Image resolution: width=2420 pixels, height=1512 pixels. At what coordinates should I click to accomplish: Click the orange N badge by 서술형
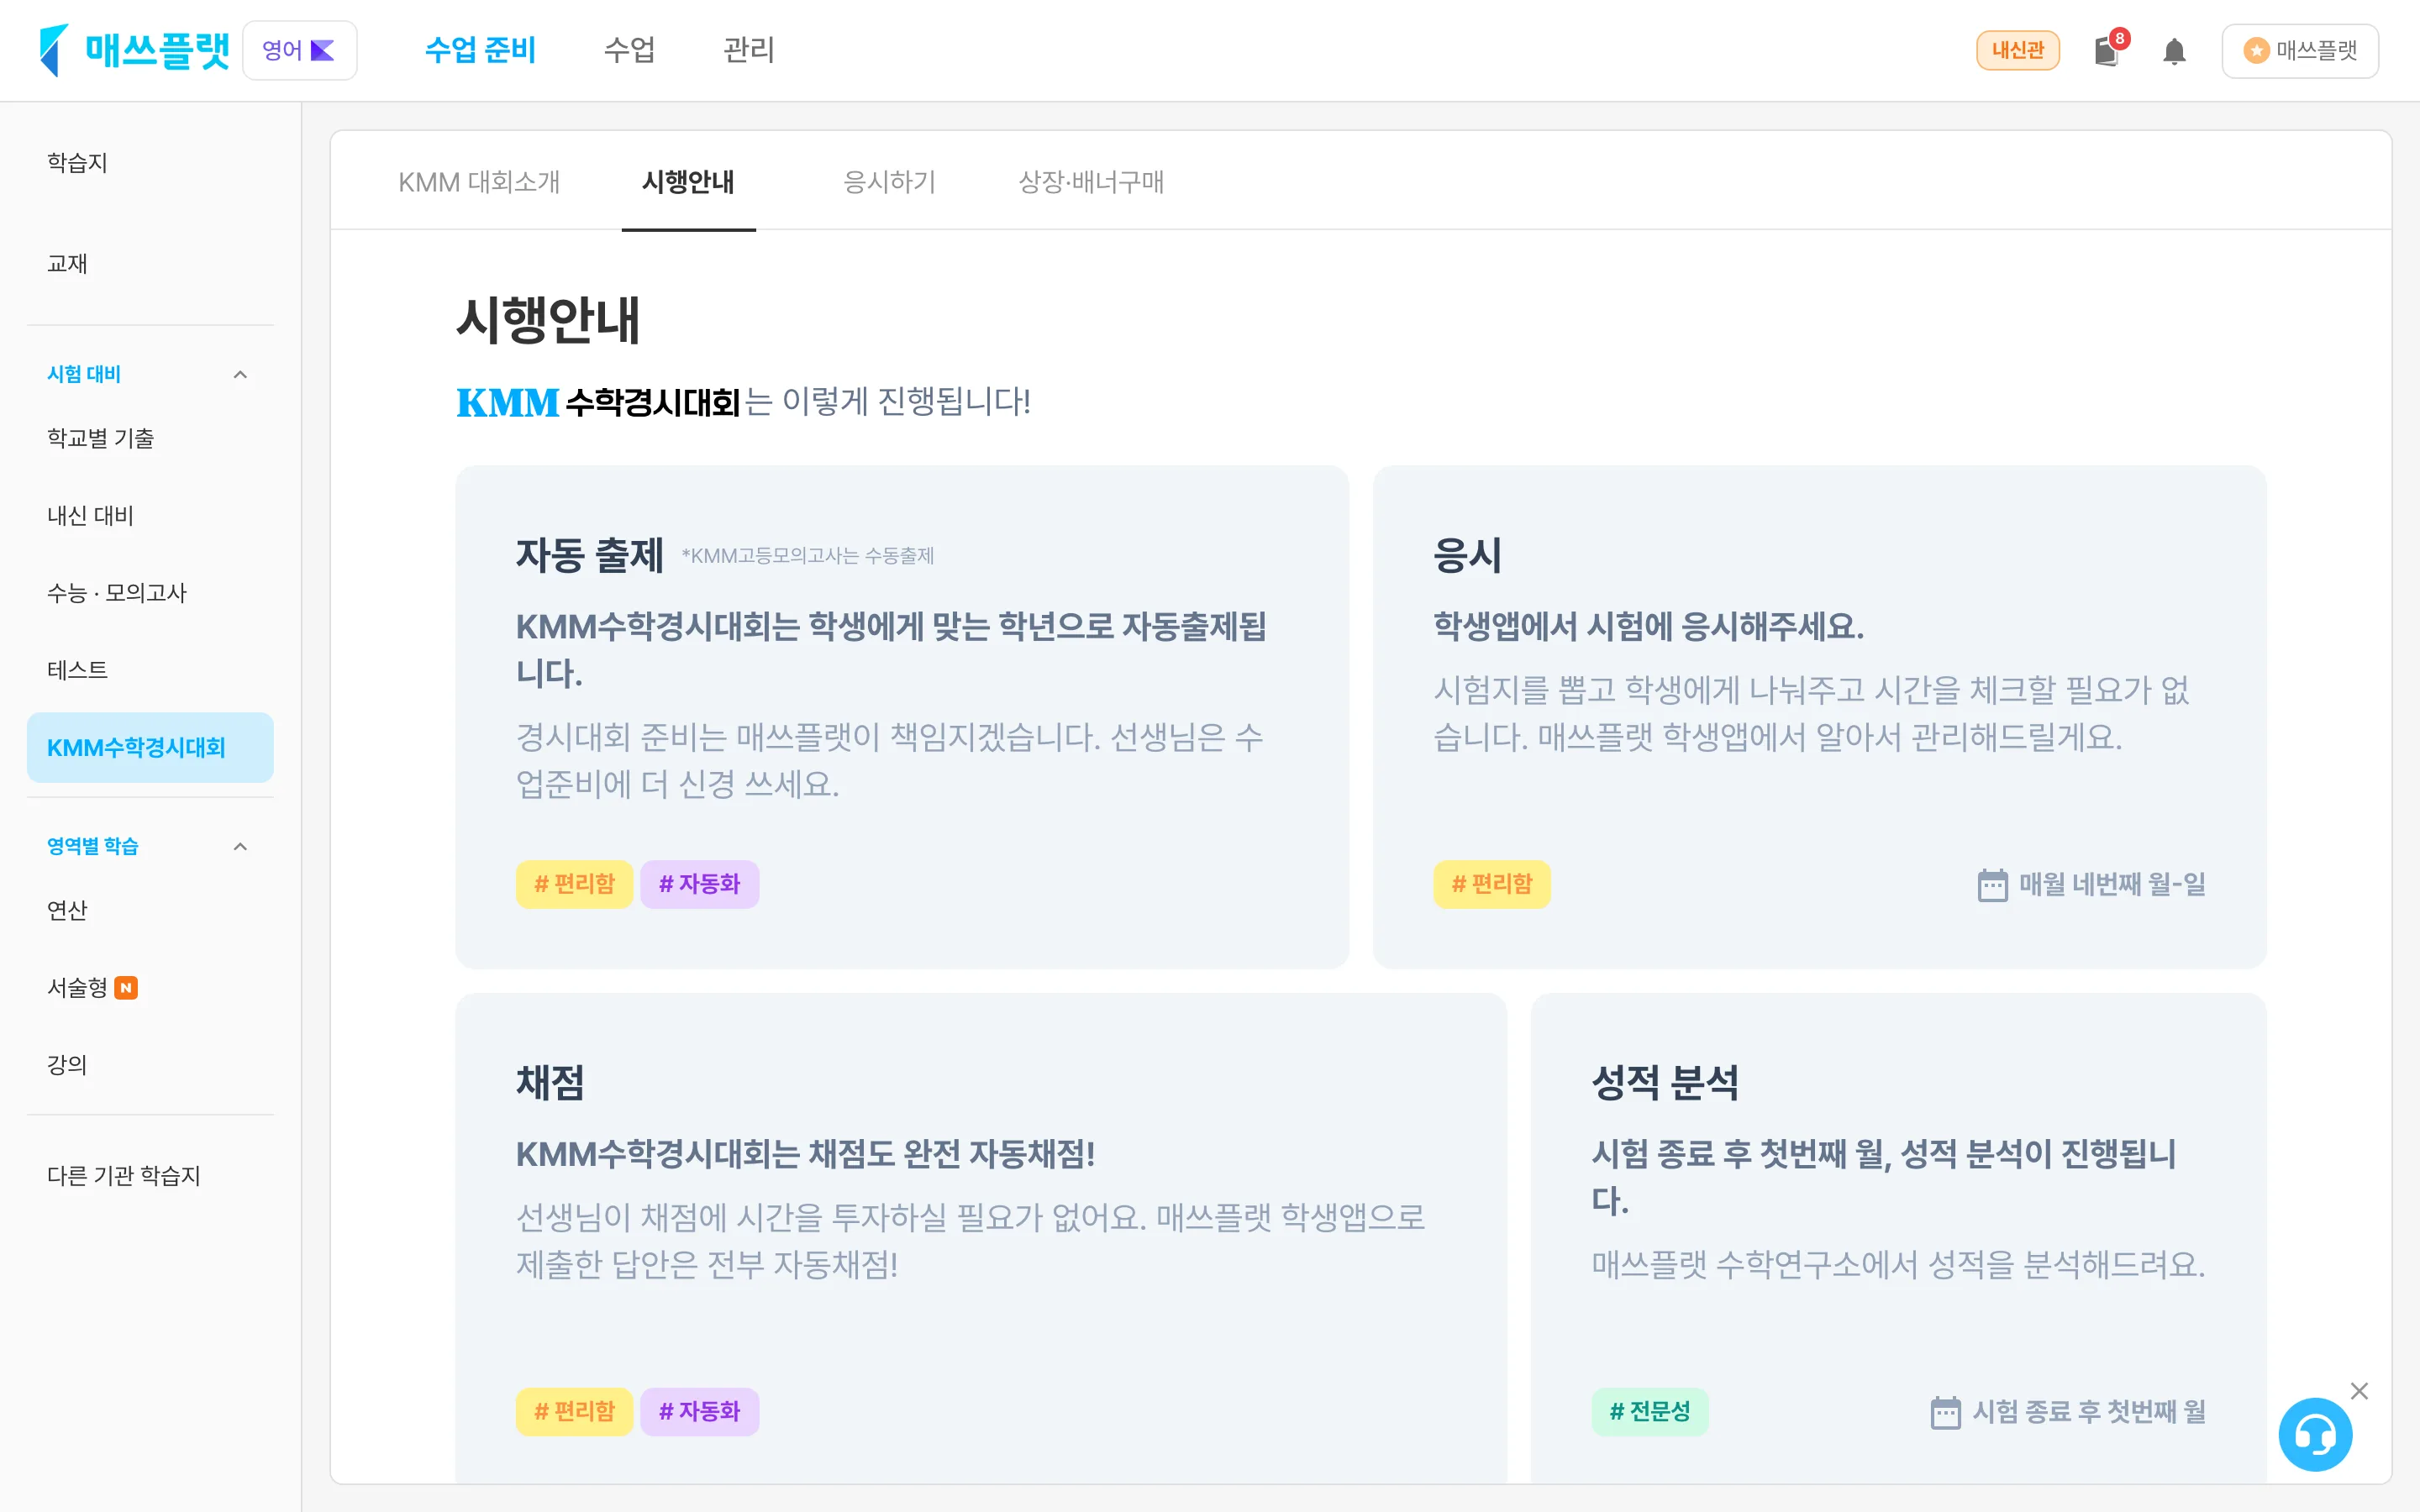click(126, 987)
